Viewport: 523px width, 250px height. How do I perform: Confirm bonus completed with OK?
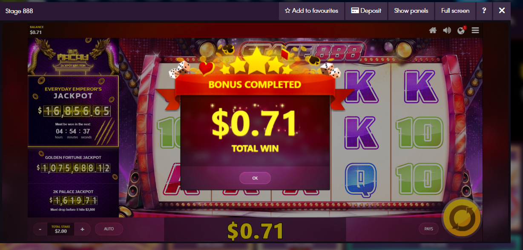pos(255,178)
